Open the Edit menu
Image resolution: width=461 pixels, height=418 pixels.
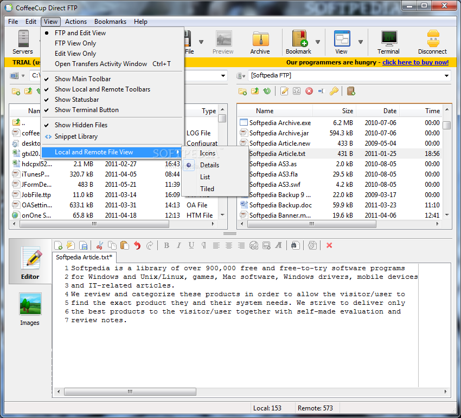tap(30, 22)
